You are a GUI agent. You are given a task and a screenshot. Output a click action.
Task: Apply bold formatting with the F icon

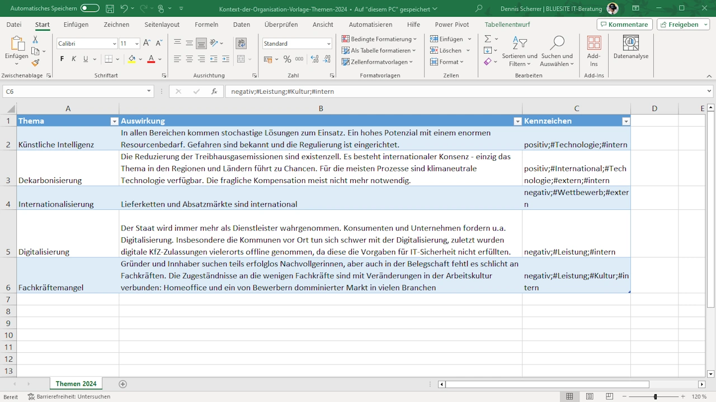62,58
